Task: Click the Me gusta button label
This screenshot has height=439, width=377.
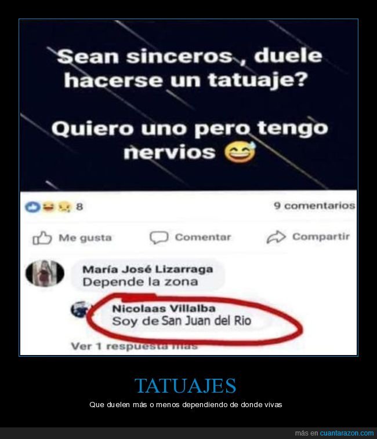Action: point(85,238)
